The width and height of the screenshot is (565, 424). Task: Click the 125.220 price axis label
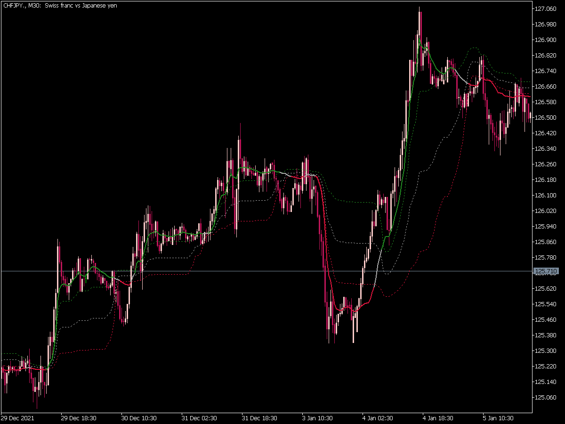coord(545,367)
